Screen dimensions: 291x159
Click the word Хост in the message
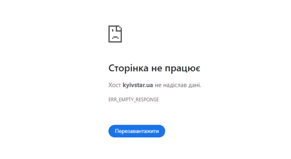(114, 85)
